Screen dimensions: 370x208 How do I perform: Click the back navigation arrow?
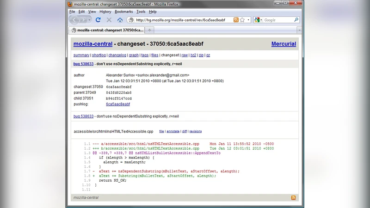click(x=75, y=20)
